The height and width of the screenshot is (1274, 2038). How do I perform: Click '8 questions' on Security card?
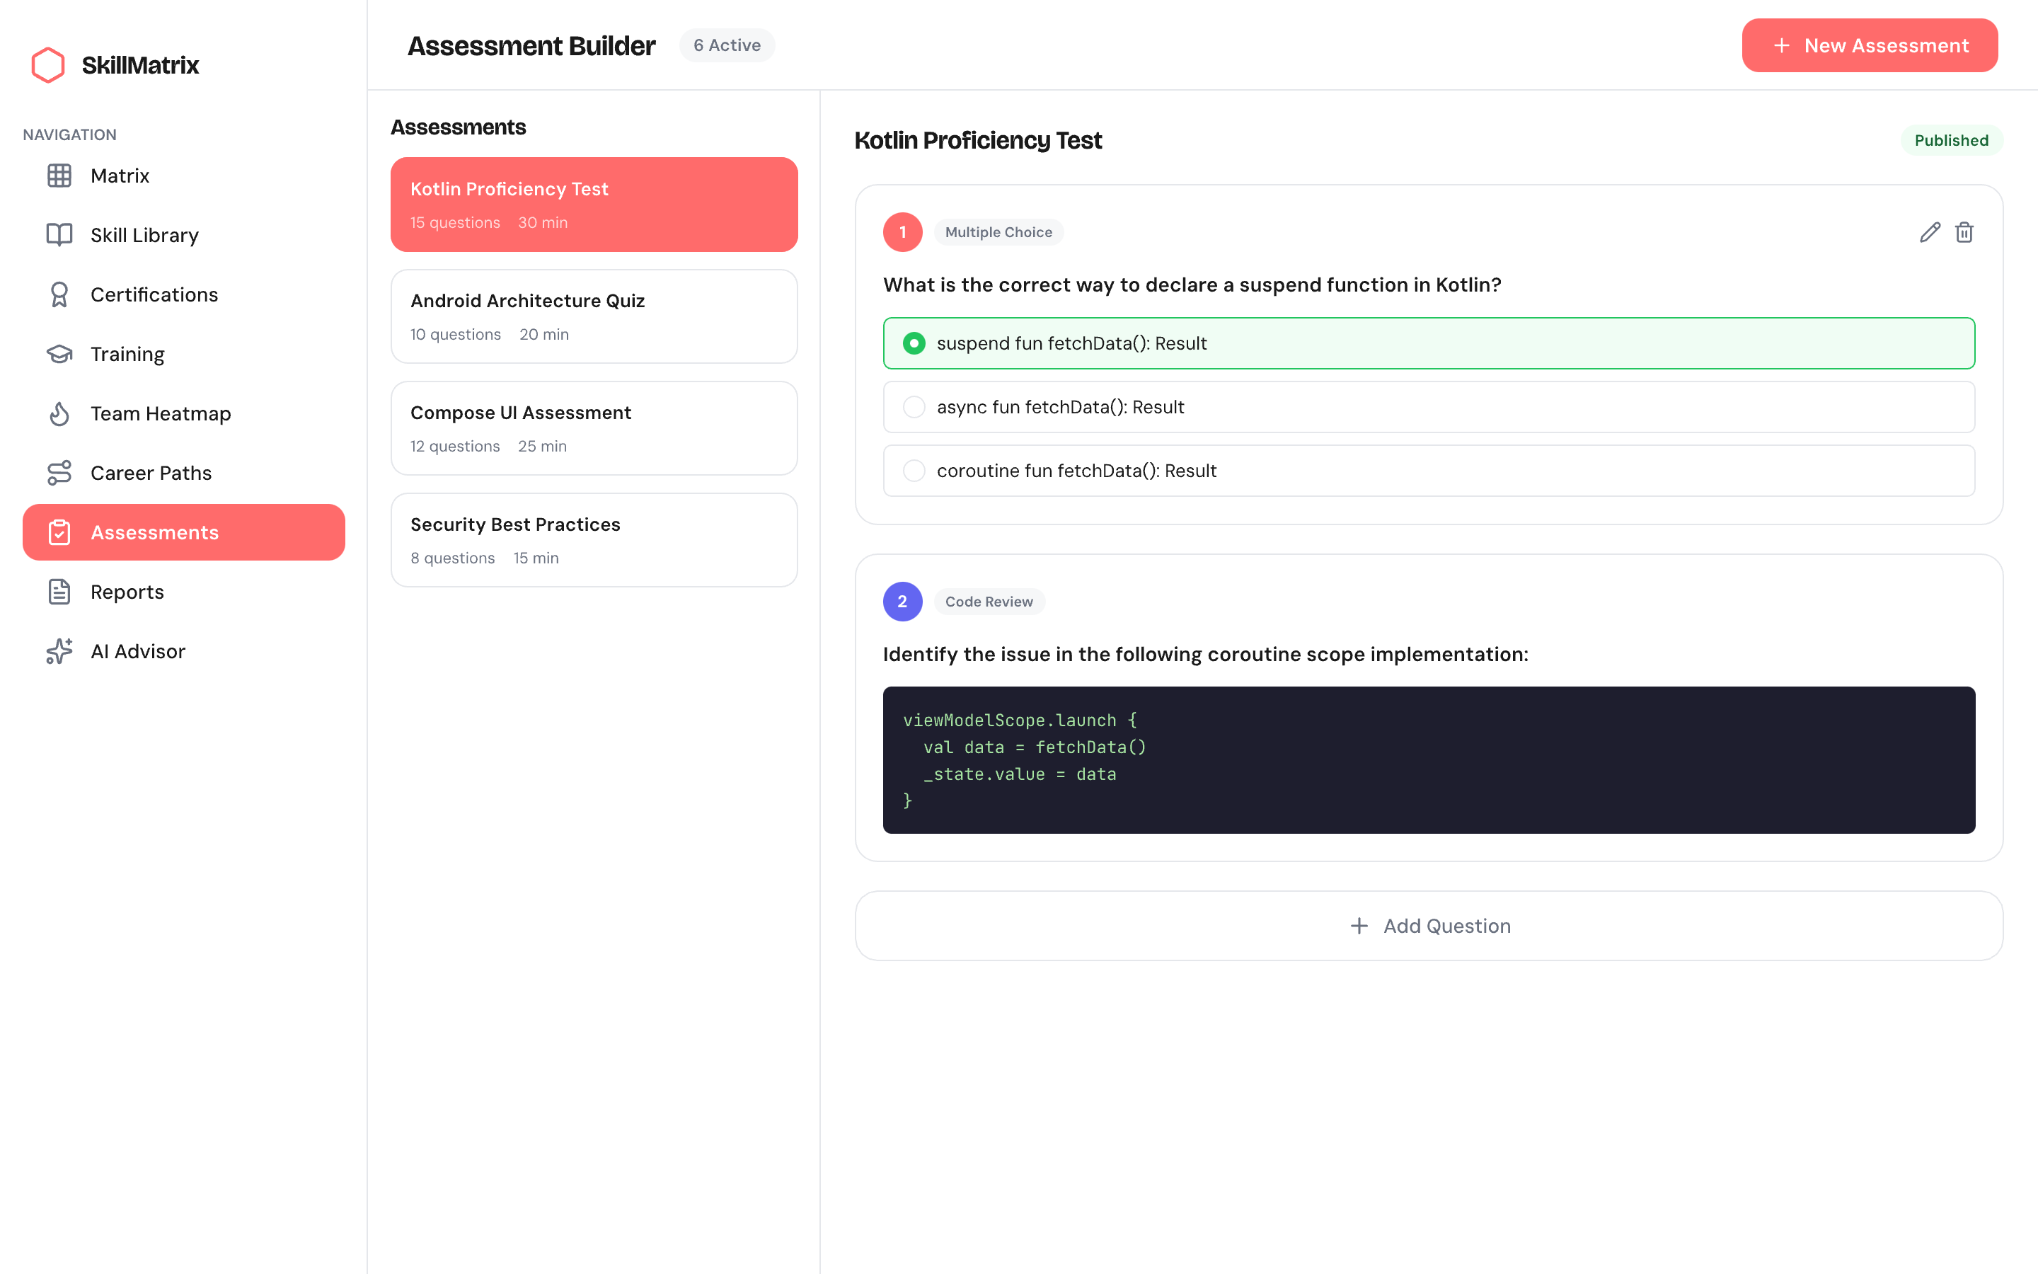[452, 558]
